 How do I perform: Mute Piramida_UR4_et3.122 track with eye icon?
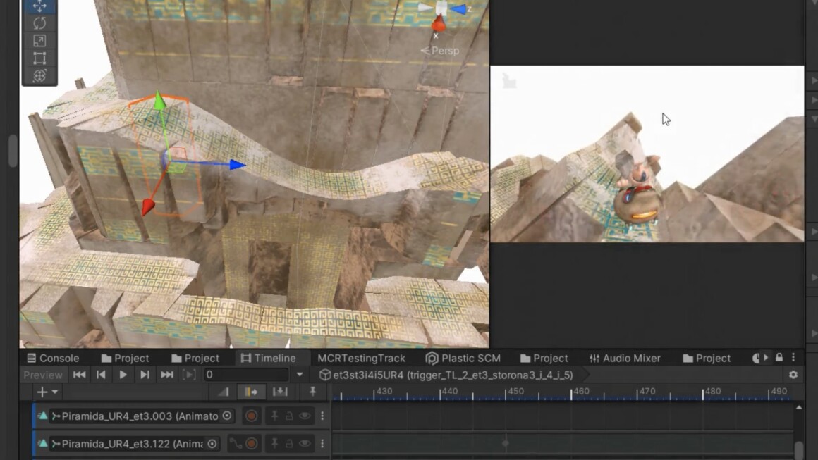[x=305, y=444]
